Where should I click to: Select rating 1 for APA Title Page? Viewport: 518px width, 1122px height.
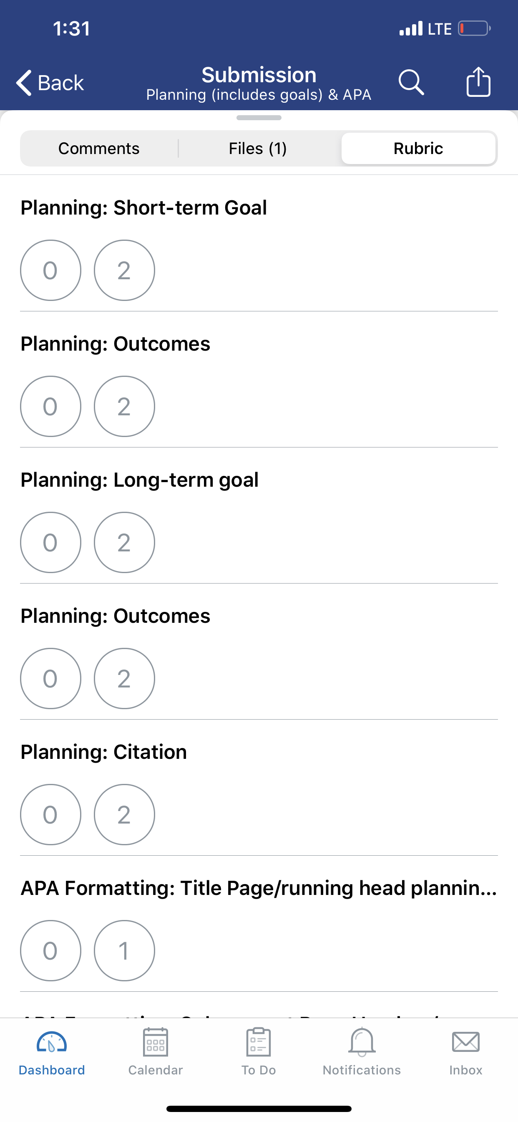(124, 950)
